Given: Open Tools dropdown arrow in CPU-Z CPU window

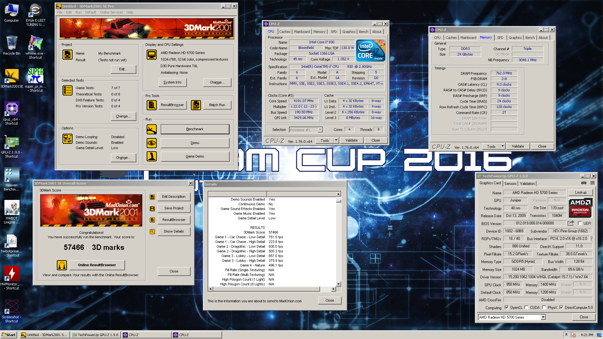Looking at the screenshot, I should coord(336,140).
